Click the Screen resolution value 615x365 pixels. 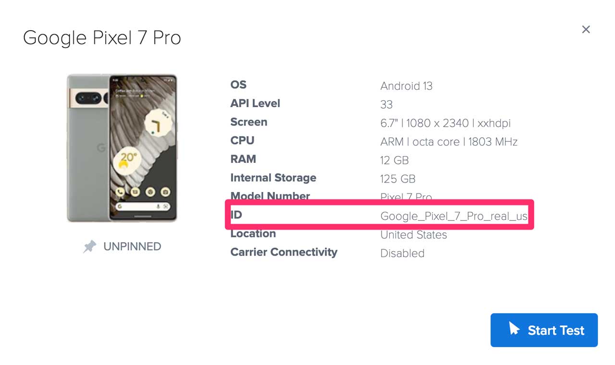(445, 123)
